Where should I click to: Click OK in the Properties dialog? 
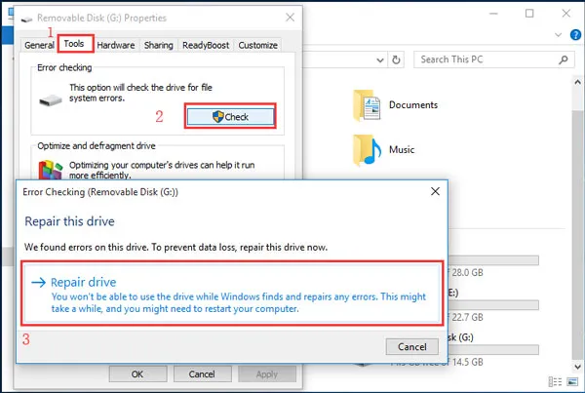coord(137,373)
